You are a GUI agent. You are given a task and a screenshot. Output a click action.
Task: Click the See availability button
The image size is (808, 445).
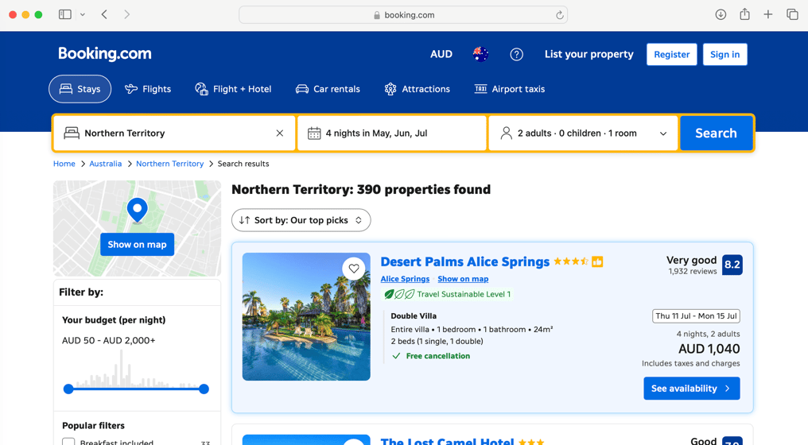point(692,389)
